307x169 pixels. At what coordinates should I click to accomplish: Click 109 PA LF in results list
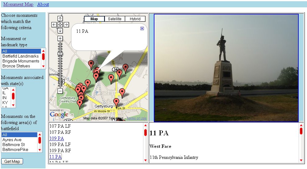pos(60,145)
